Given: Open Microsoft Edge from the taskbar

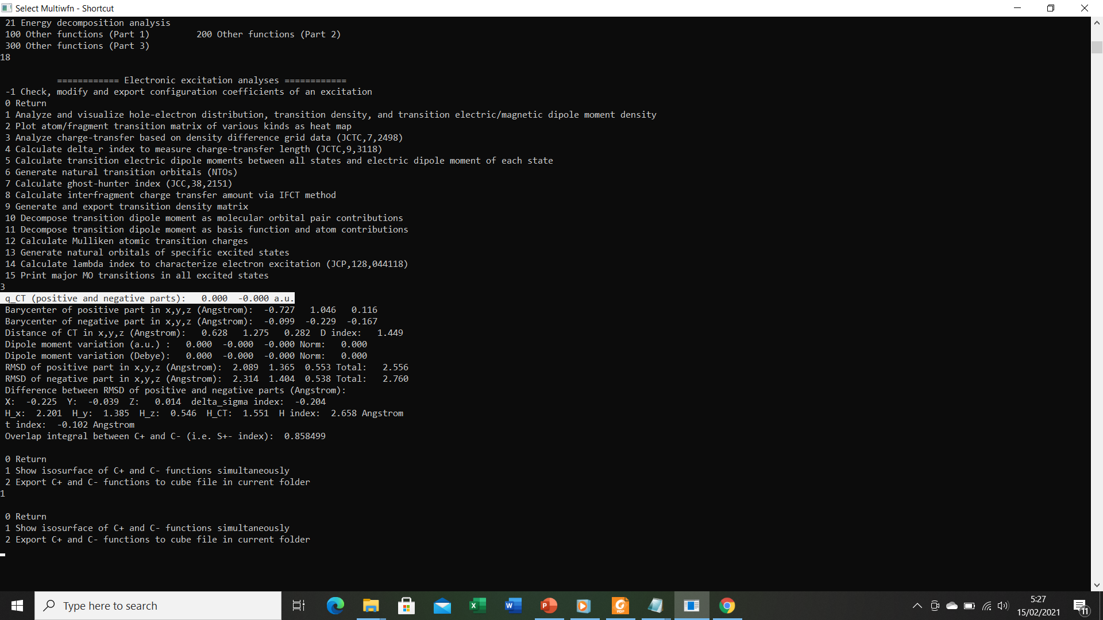Looking at the screenshot, I should [x=335, y=606].
